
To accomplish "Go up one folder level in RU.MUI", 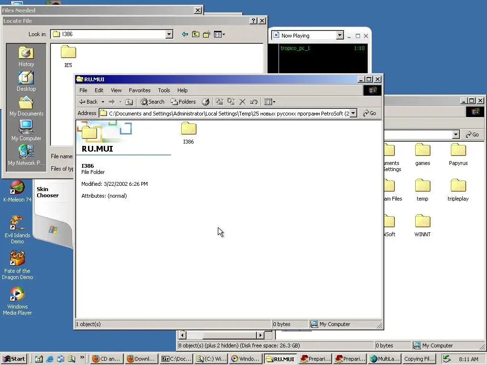I will tap(129, 102).
